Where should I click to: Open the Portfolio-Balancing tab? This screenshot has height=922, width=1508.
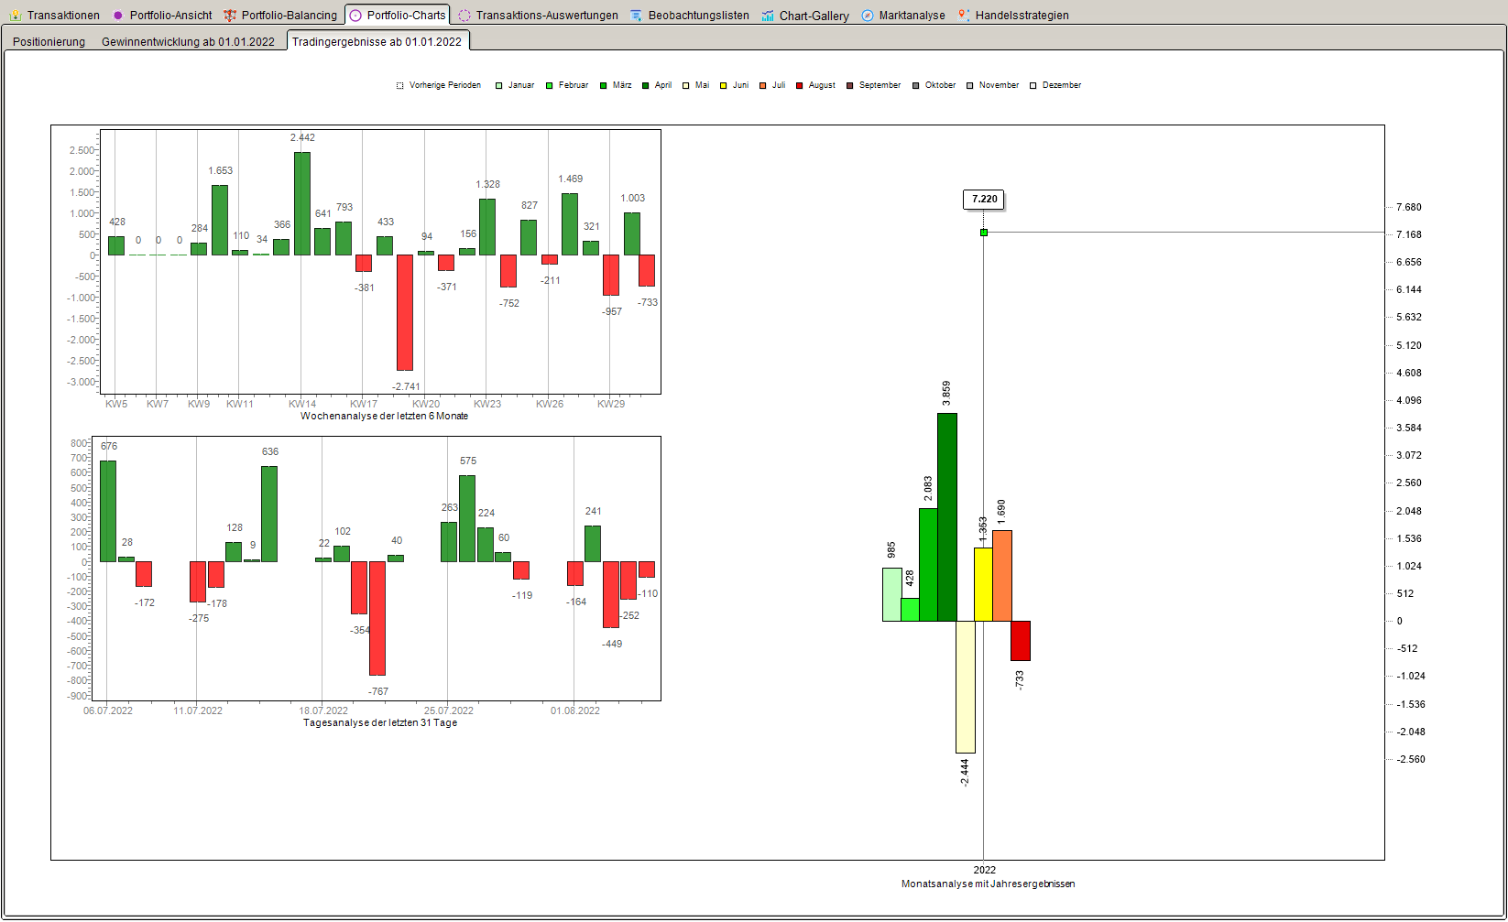[281, 16]
